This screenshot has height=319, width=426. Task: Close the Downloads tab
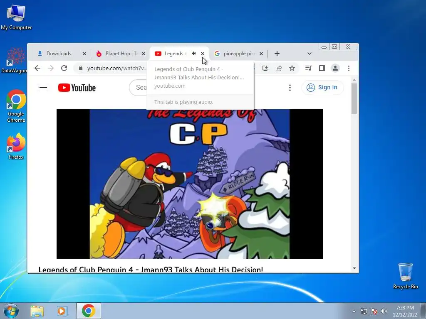[84, 54]
